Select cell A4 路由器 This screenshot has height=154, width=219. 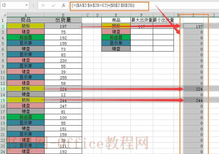[26, 37]
